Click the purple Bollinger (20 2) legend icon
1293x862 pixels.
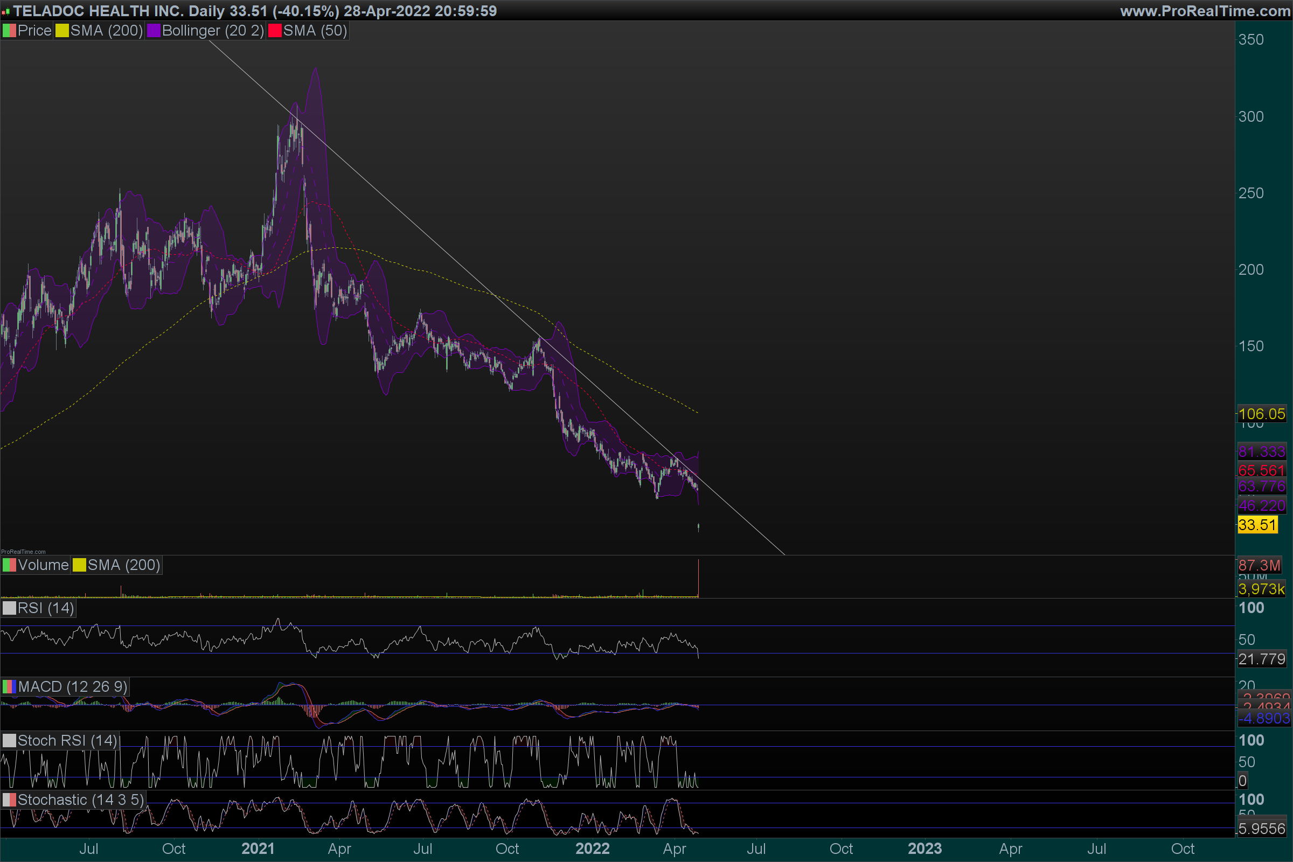154,31
